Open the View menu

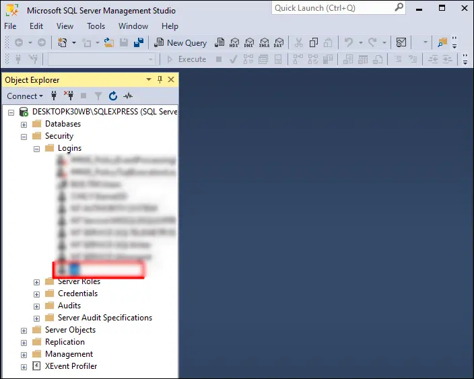(65, 26)
